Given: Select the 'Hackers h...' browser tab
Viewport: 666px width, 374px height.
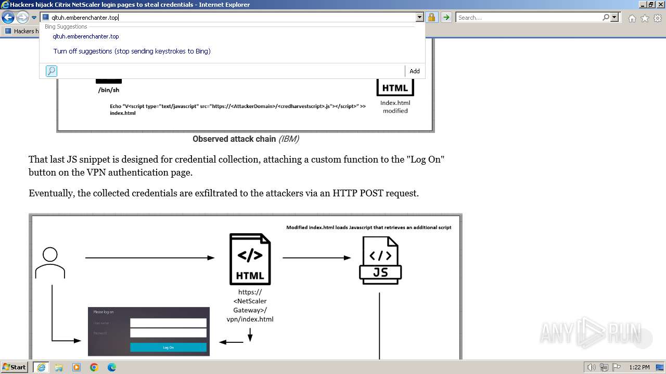Looking at the screenshot, I should click(x=21, y=31).
